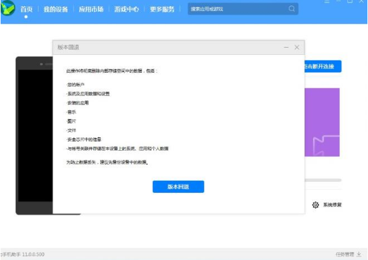Screen dimensions: 368x260
Task: Click the gray storage usage bar
Action: 322,180
